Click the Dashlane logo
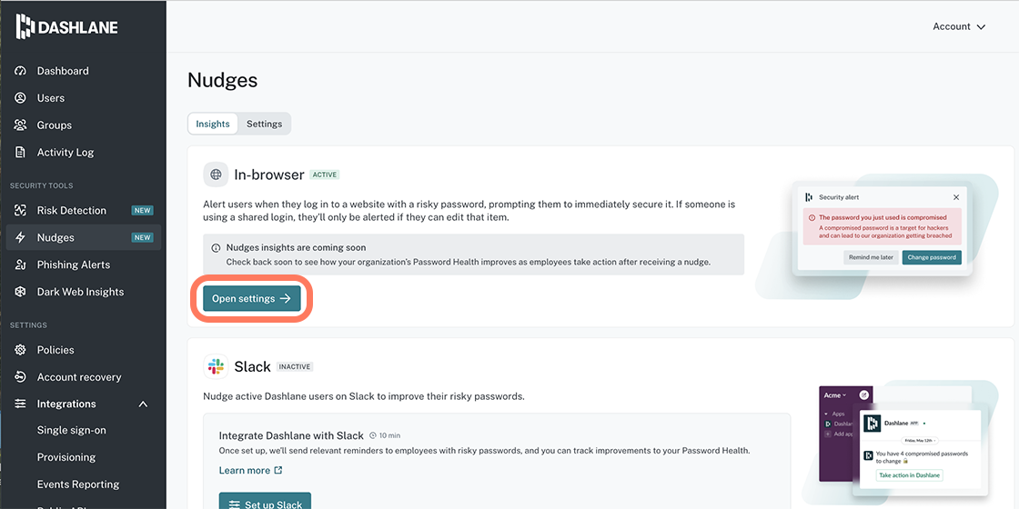Screen dimensions: 1019x509 (67, 26)
